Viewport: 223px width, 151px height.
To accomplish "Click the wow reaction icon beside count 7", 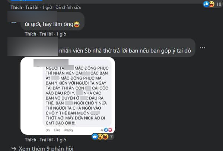I will [101, 137].
